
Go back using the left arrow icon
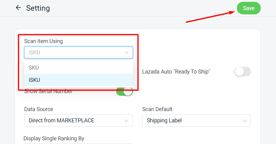click(x=18, y=8)
